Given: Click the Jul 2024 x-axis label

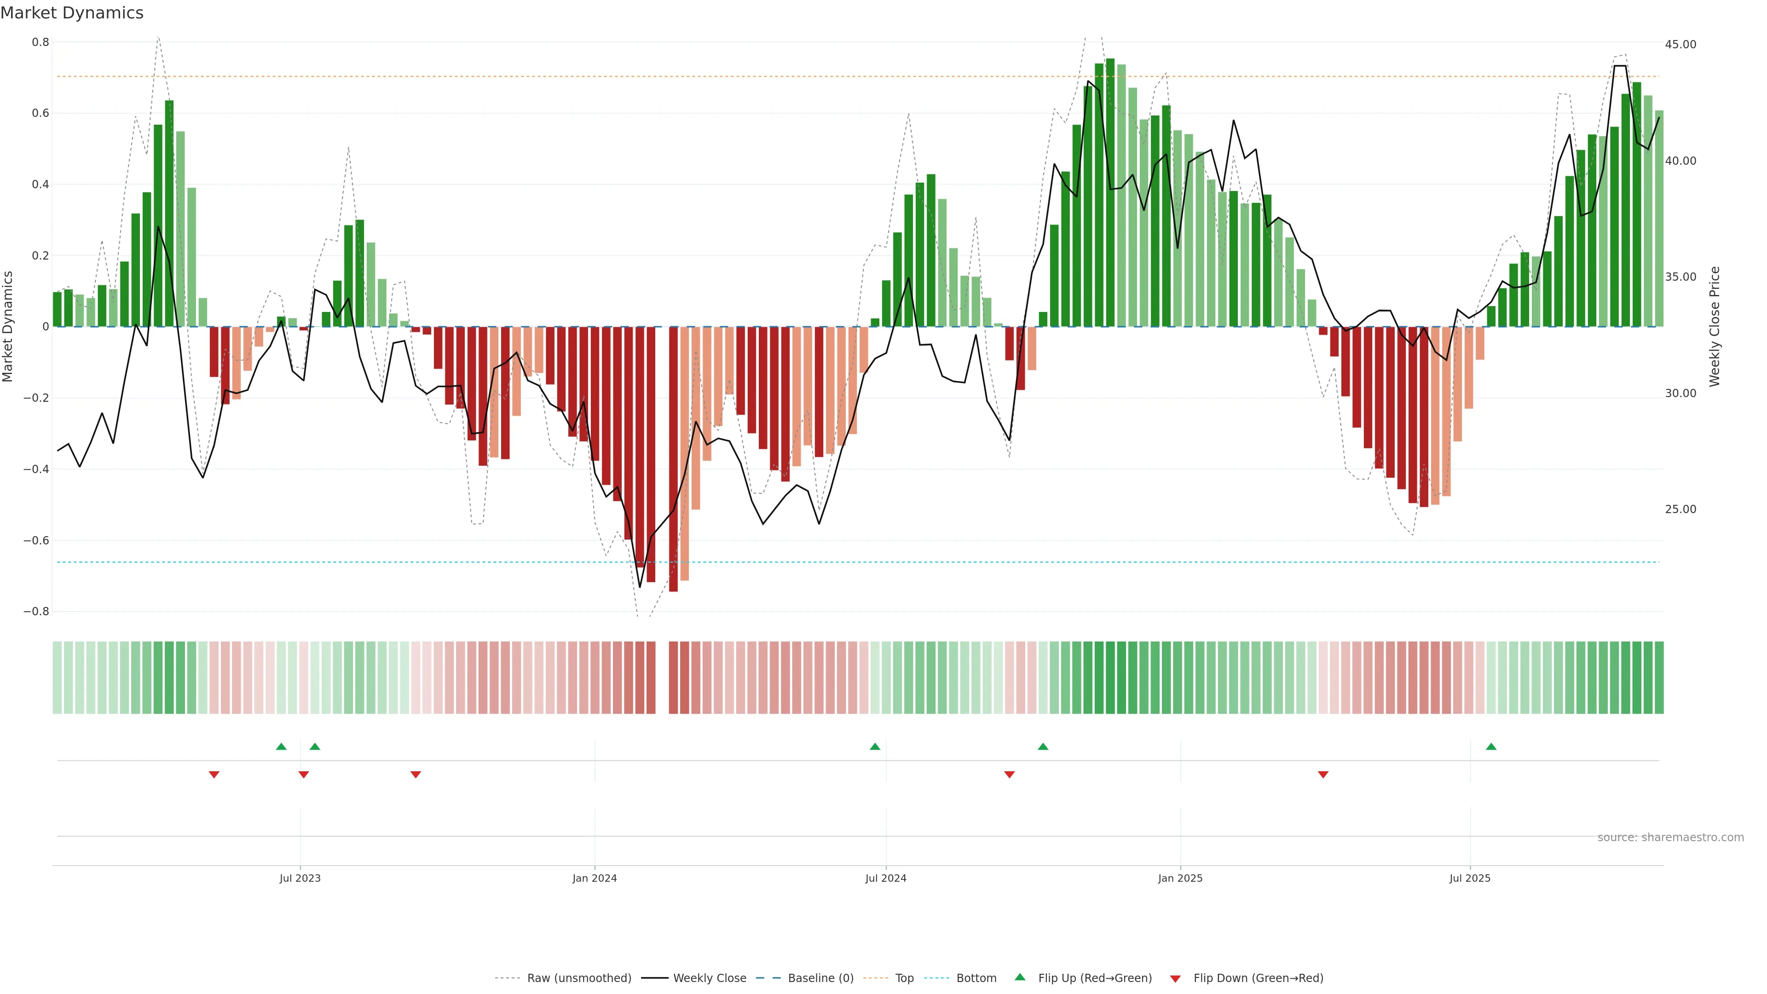Looking at the screenshot, I should tap(885, 878).
